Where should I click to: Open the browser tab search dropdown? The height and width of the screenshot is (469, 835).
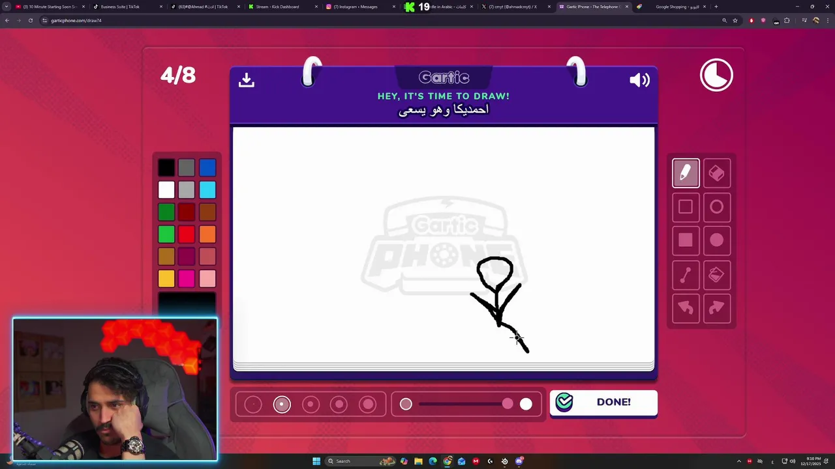point(7,7)
